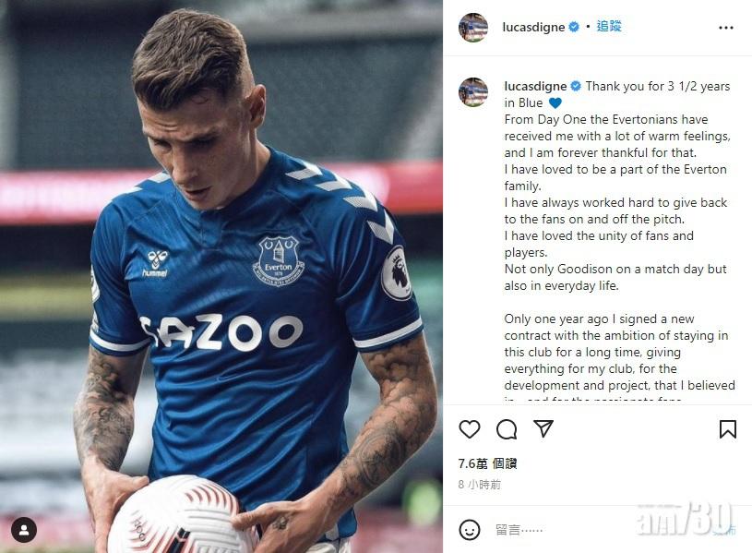Screen dimensions: 752x553
Task: Open the three-dot more options menu
Action: point(726,28)
